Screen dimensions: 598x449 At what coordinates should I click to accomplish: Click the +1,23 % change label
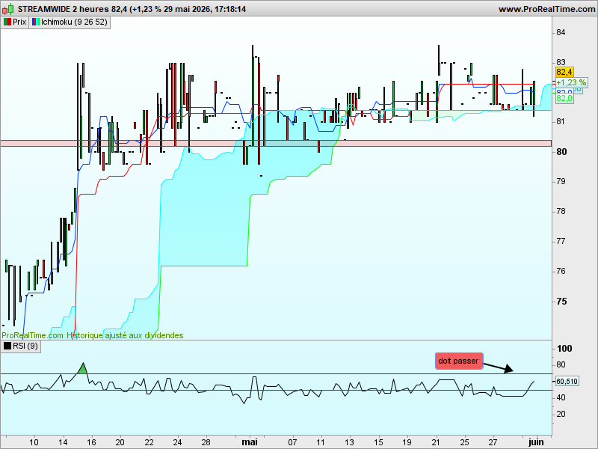click(x=571, y=82)
